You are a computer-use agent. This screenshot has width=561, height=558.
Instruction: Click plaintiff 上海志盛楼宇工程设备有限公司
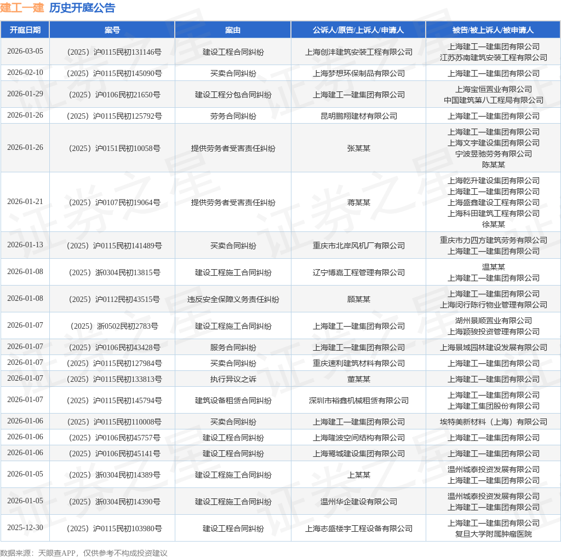coord(358,528)
